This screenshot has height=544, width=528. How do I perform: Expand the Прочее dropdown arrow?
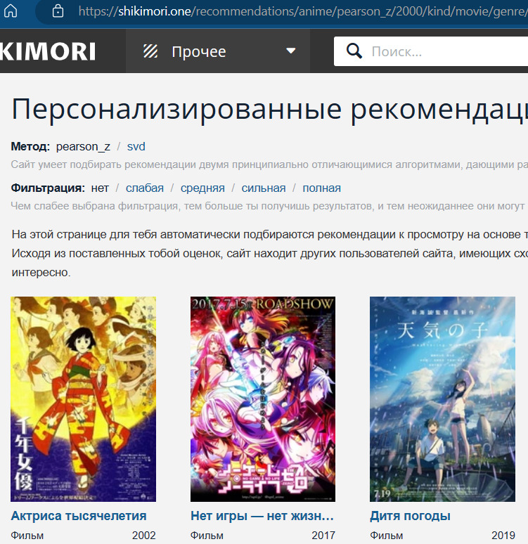coord(291,51)
